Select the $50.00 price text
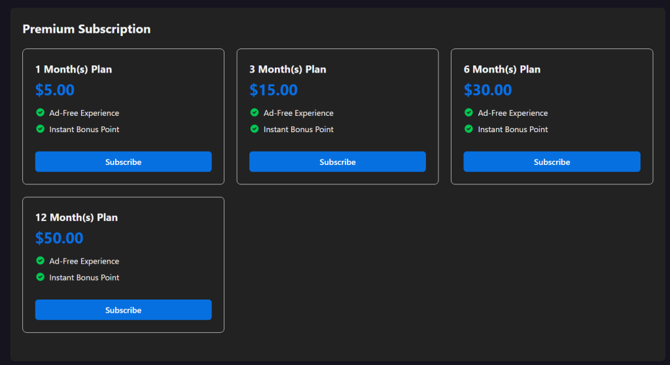The height and width of the screenshot is (365, 670). point(60,238)
